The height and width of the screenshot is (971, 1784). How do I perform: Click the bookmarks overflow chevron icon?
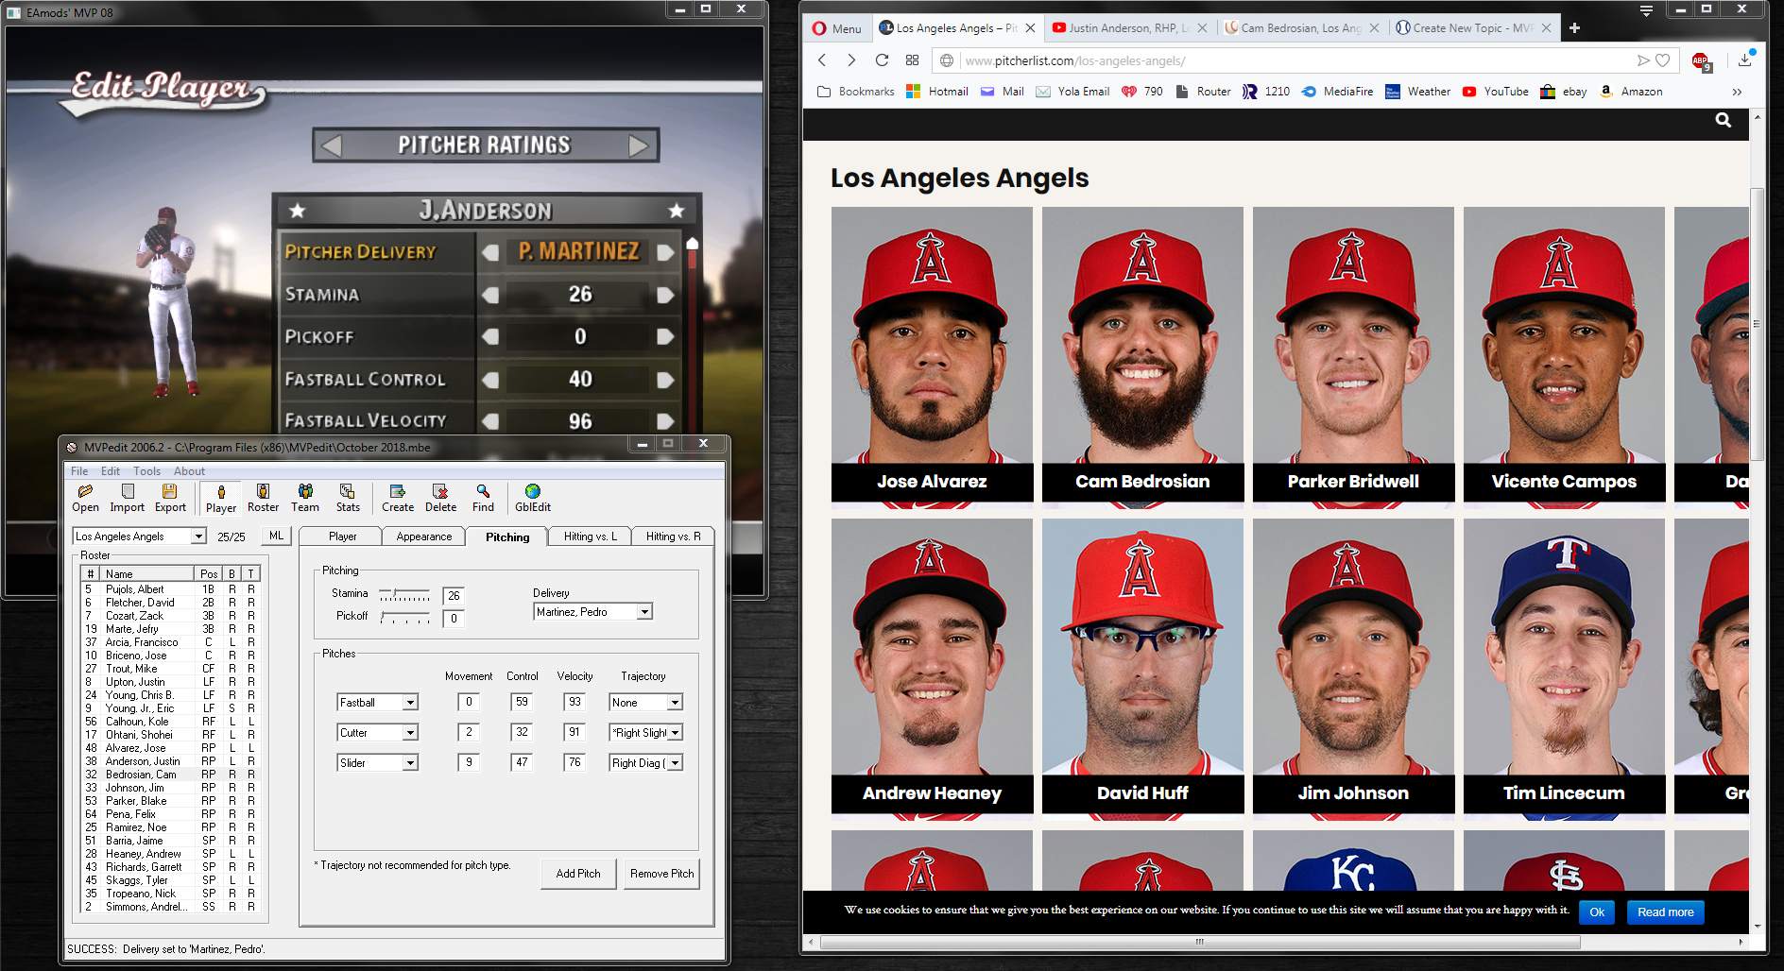1737,92
